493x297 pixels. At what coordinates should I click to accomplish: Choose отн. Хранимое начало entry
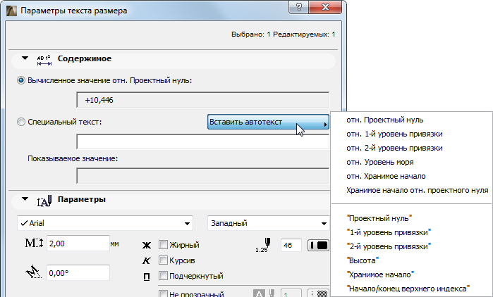point(386,176)
